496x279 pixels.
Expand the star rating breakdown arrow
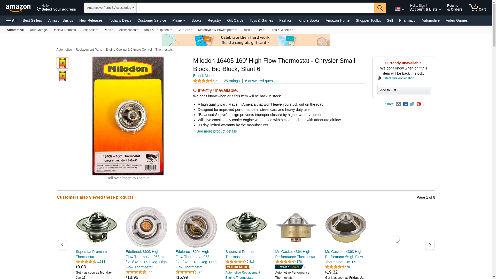click(217, 81)
